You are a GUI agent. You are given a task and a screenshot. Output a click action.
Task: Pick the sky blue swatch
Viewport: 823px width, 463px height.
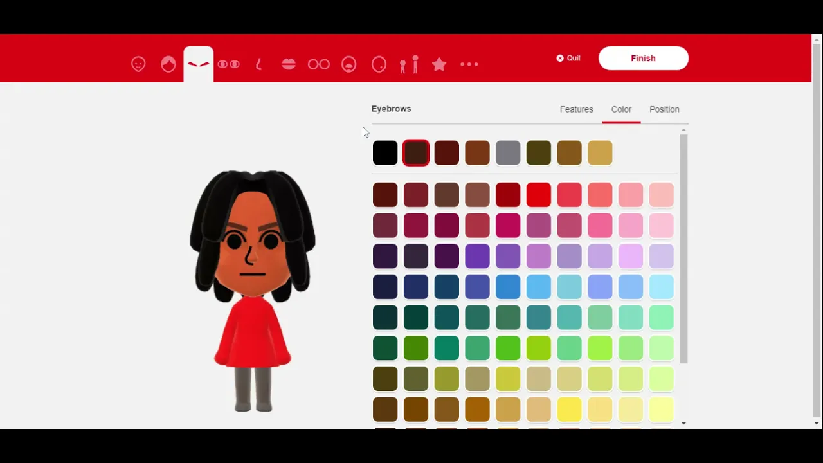(539, 287)
